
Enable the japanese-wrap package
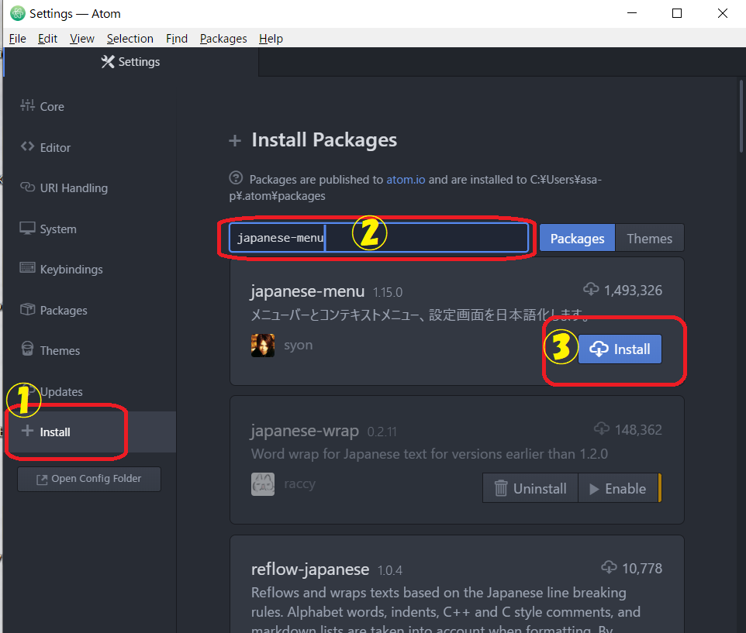click(x=618, y=489)
